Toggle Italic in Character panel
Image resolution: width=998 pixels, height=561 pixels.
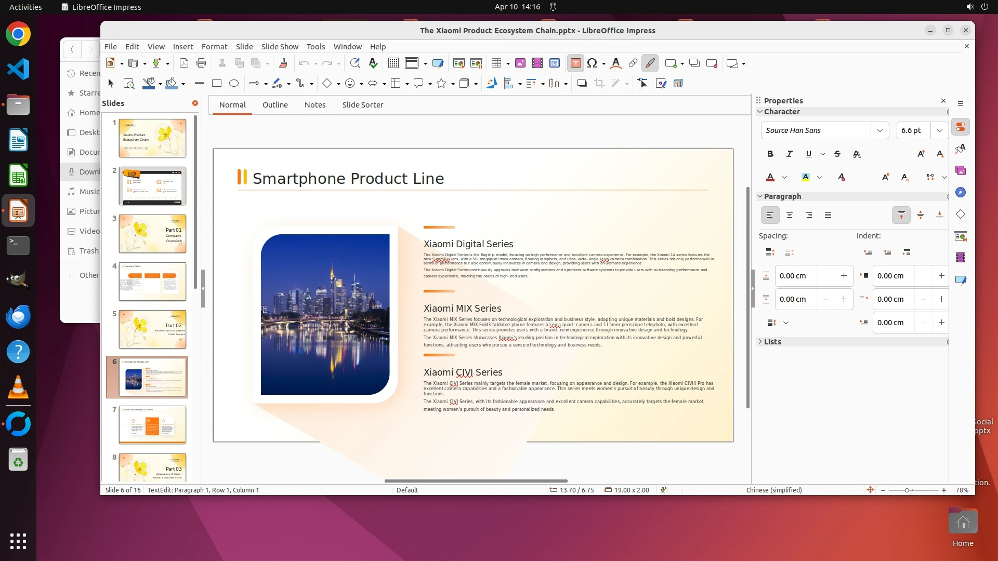789,154
